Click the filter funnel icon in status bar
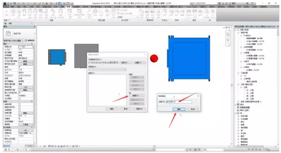Screen dimensions: 281x153 [267, 150]
